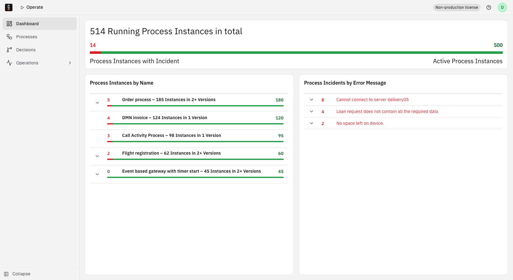Open the user avatar D menu
This screenshot has height=280, width=513.
point(502,7)
